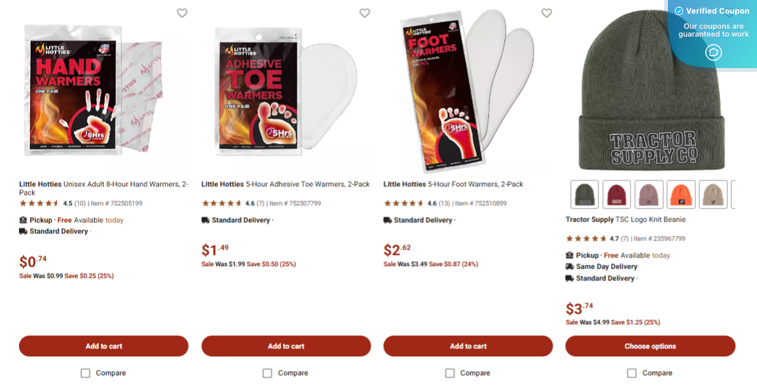Select the orange beanie color swatch
Screen dimensions: 757x391
coord(681,194)
